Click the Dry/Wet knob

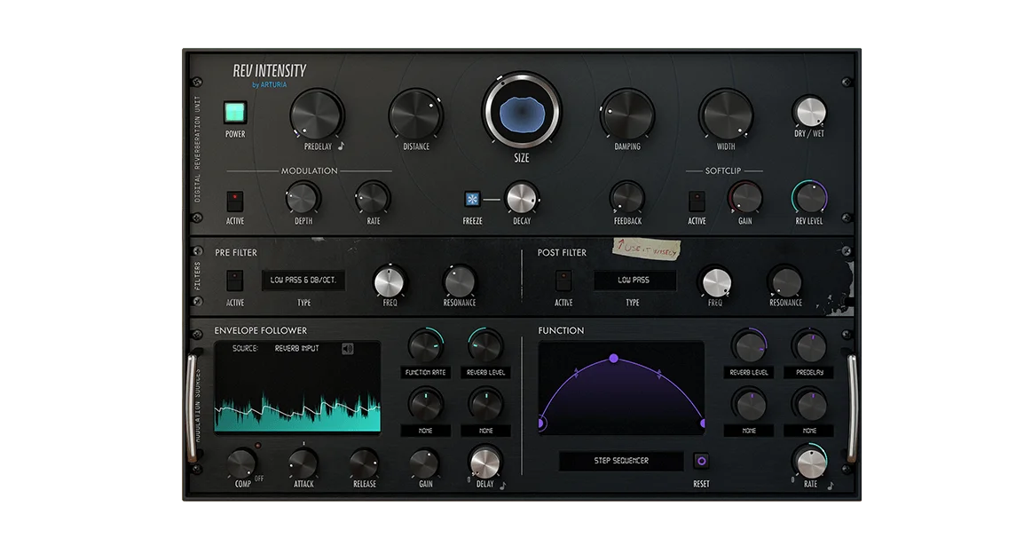click(x=808, y=112)
